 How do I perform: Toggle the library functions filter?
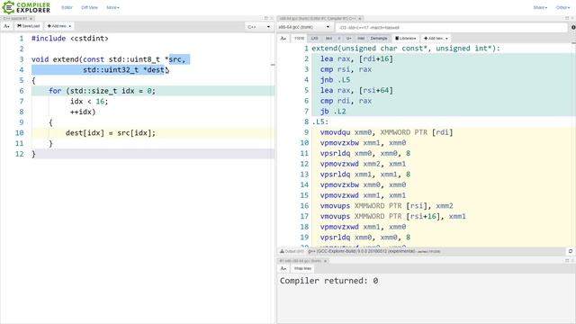[x=348, y=38]
